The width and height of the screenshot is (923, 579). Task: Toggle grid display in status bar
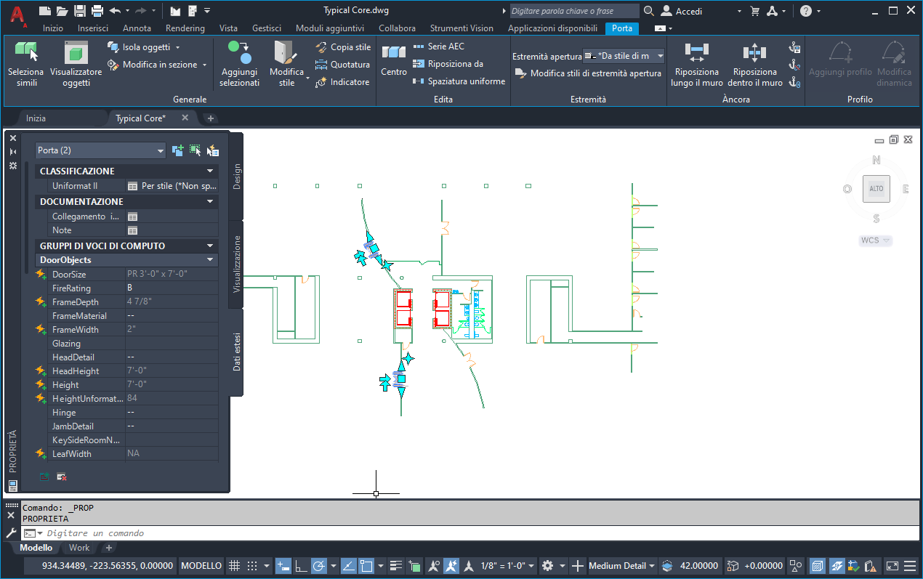pos(235,566)
